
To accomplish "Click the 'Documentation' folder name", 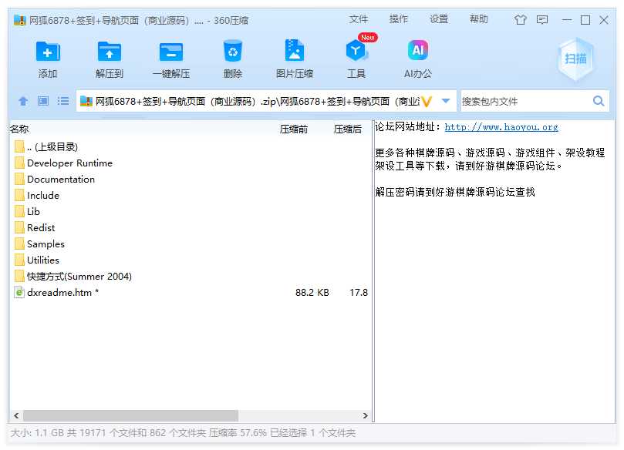I will click(61, 180).
